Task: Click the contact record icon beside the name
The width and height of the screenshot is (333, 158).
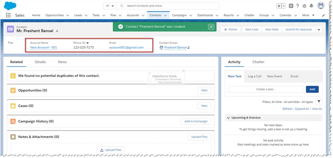Action: pos(10,29)
